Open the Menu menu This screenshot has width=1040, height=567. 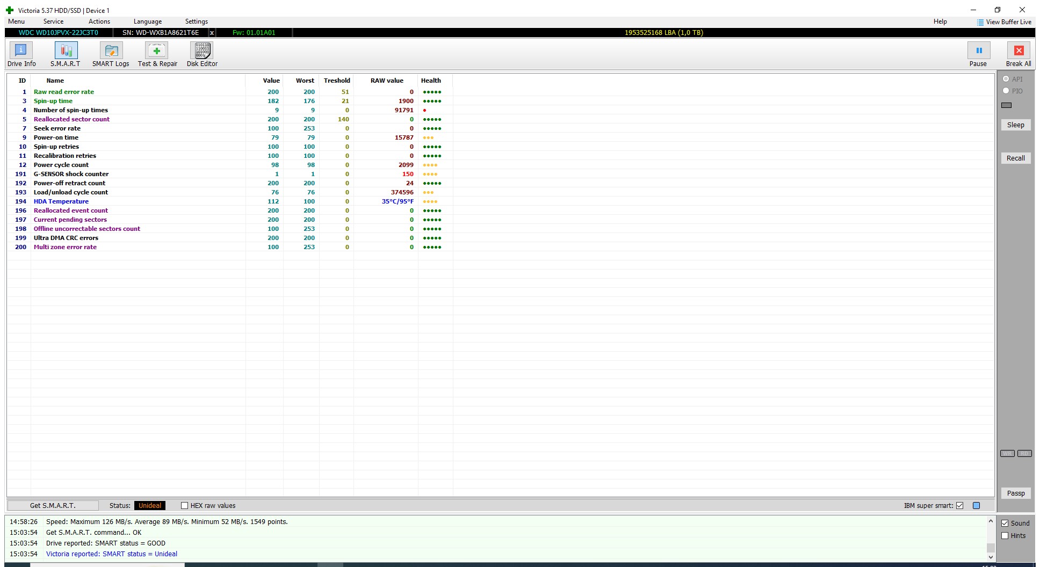pos(16,21)
